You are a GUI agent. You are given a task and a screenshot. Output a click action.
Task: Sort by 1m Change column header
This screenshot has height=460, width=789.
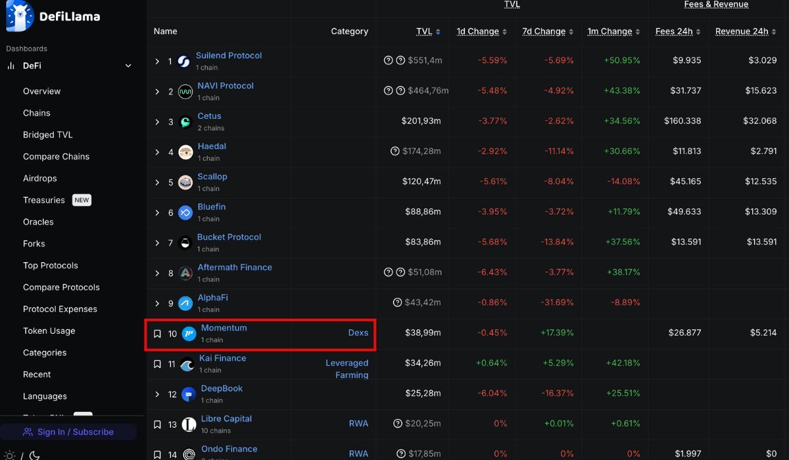tap(614, 32)
